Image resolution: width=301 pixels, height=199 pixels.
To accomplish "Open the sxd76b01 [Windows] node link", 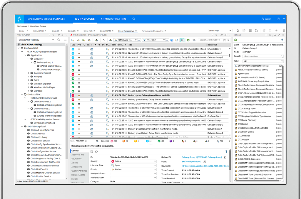I will (192, 162).
